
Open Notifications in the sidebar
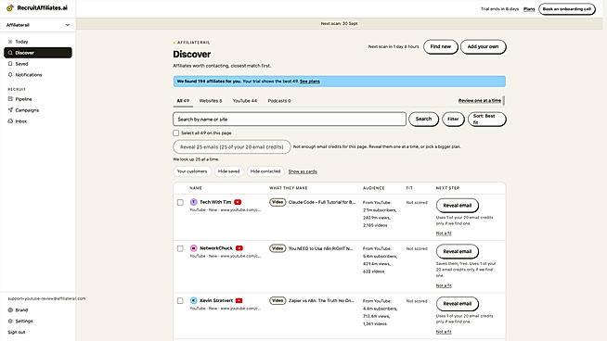pos(38,75)
